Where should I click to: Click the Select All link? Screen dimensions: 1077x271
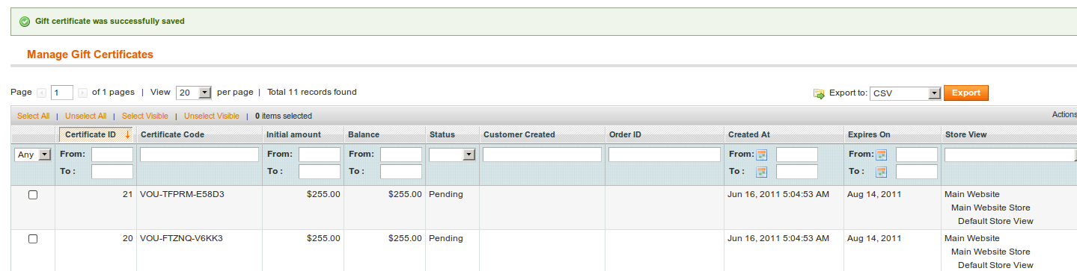pos(33,116)
